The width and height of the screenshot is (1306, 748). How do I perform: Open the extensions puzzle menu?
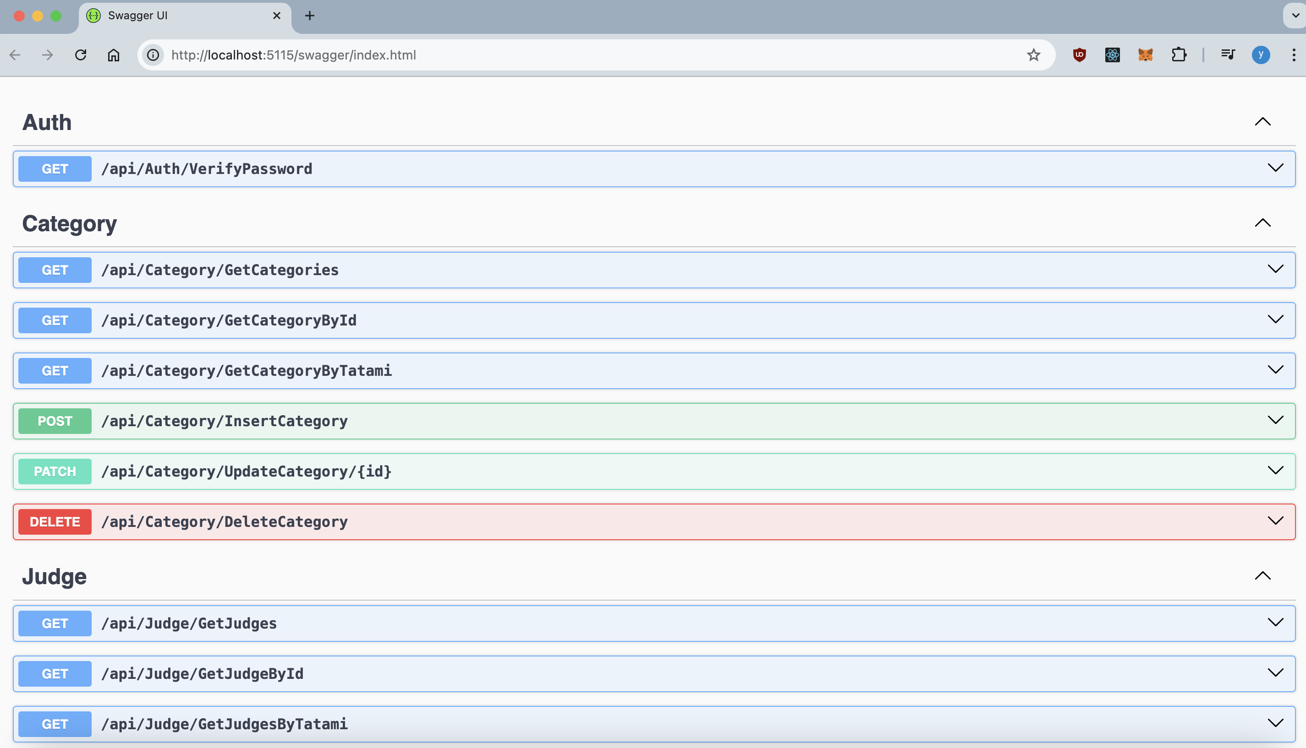tap(1179, 55)
